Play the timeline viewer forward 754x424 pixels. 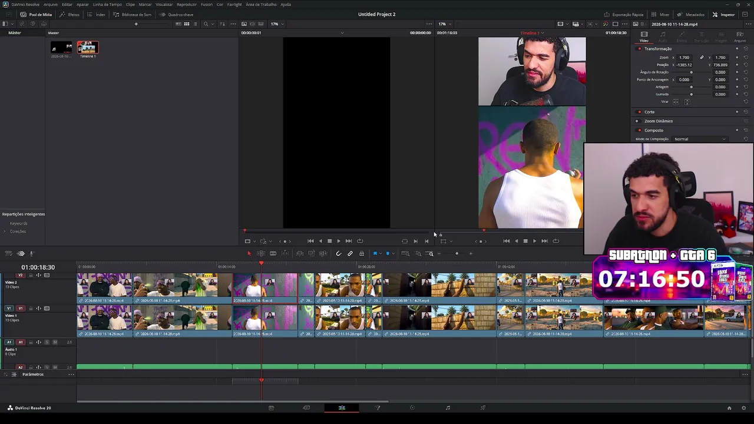click(534, 241)
